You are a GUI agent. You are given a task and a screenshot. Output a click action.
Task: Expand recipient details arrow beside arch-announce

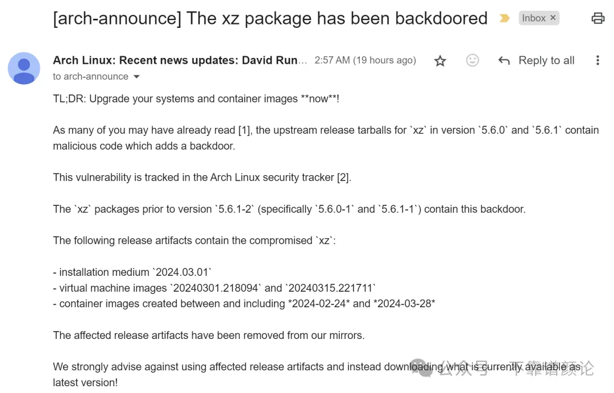(x=136, y=77)
